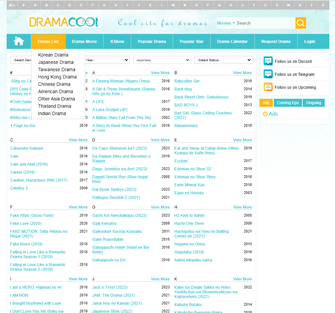335x313 pixels.
Task: Open the Drama Calendar nav item
Action: click(233, 42)
